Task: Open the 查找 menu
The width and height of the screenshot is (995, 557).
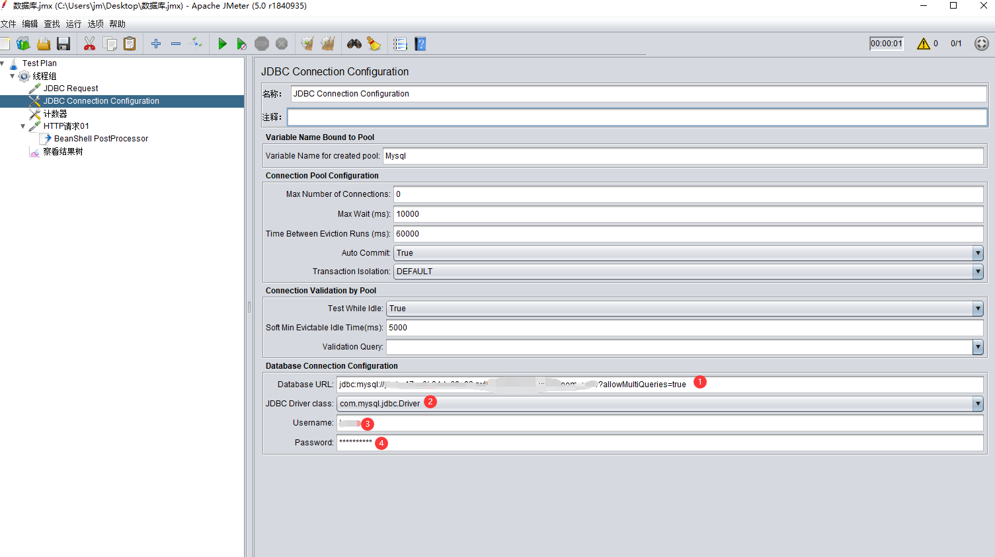Action: (x=52, y=24)
